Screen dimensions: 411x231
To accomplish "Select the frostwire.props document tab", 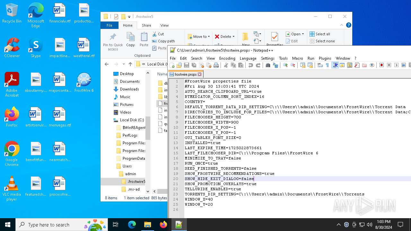I will (x=186, y=74).
